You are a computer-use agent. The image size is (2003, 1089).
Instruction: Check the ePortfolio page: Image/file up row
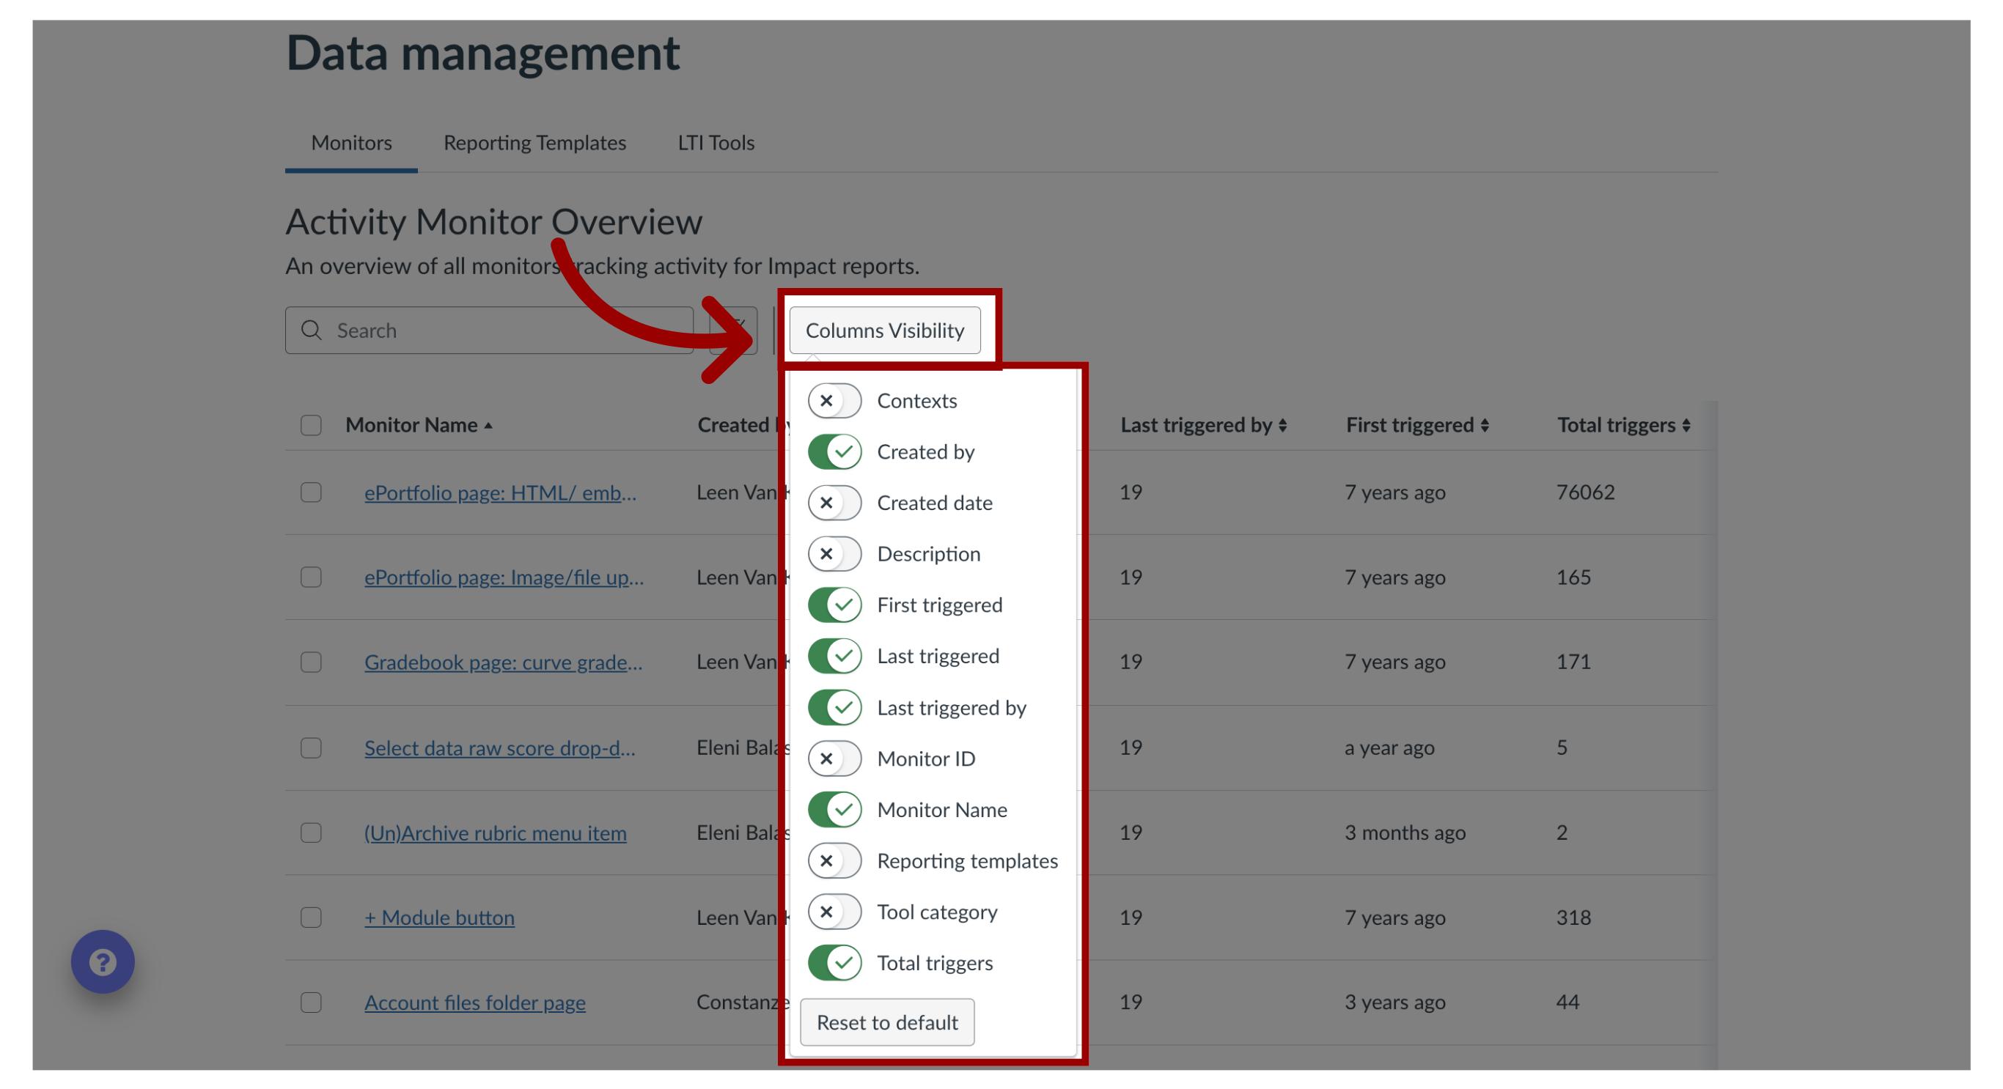311,577
